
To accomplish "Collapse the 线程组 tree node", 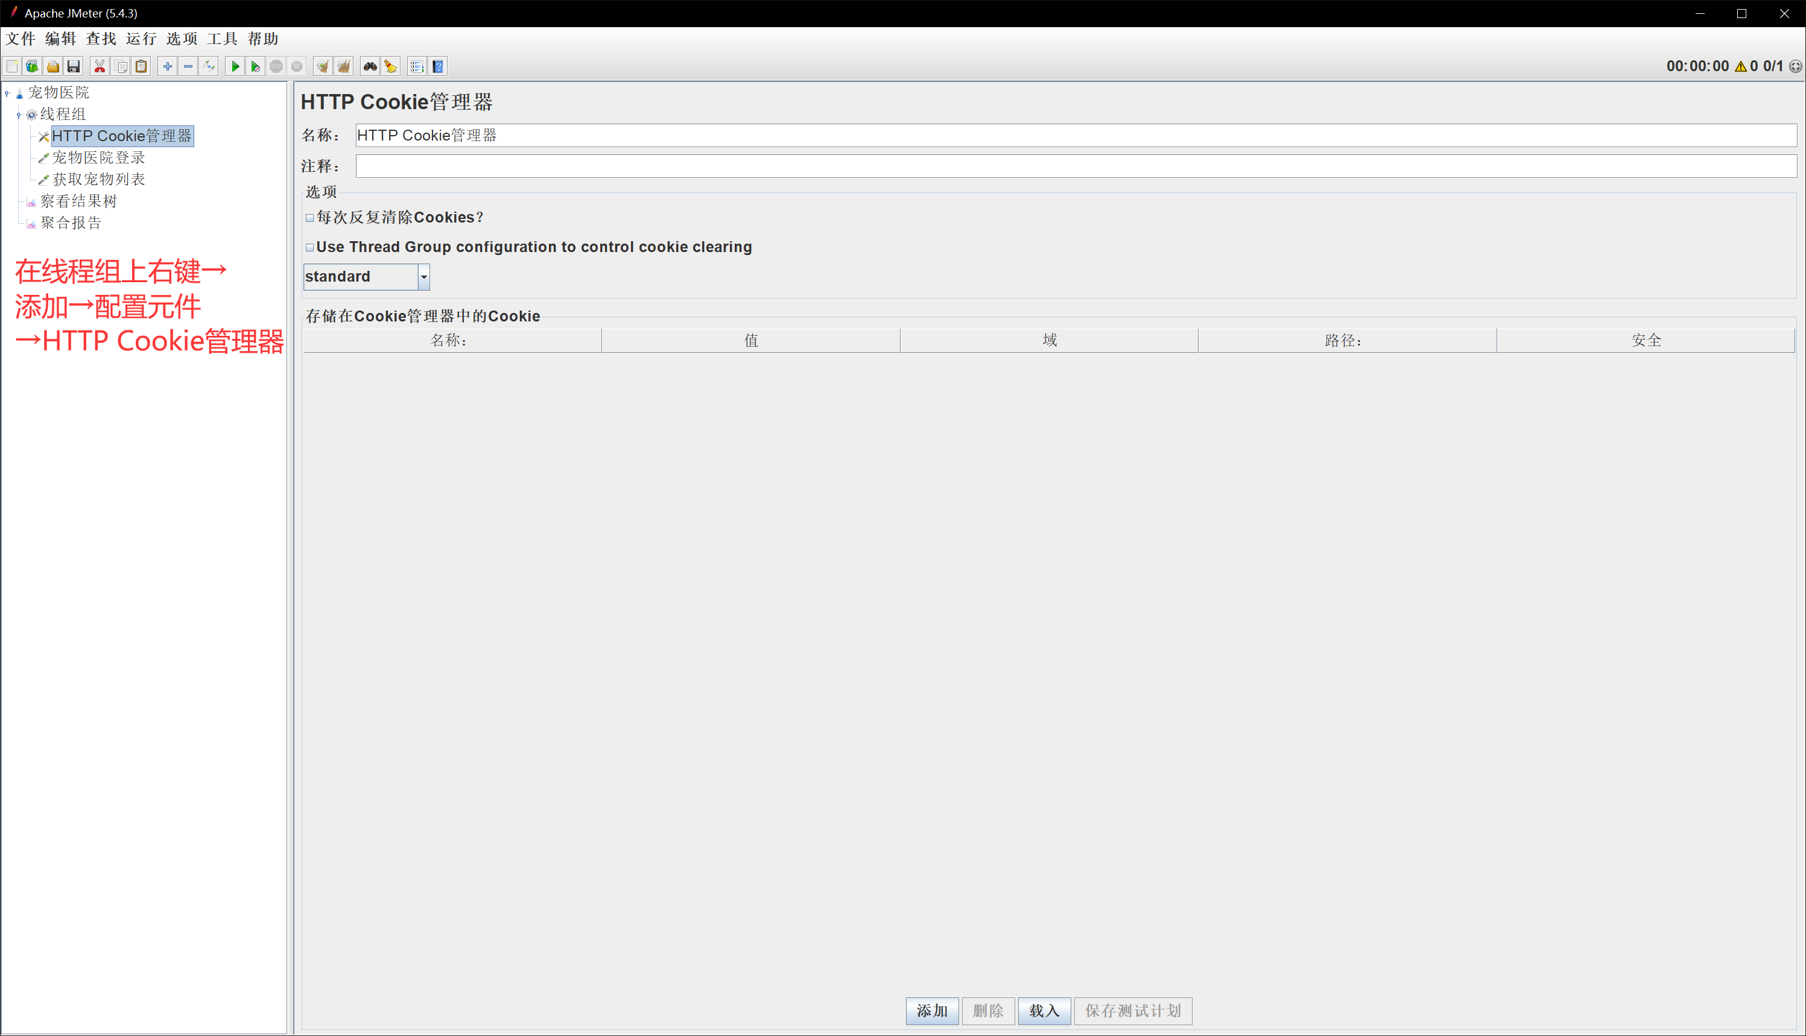I will click(x=19, y=115).
